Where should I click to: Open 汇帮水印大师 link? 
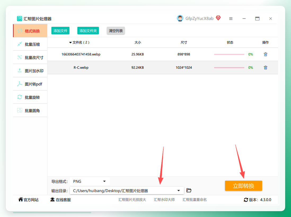click(164, 200)
